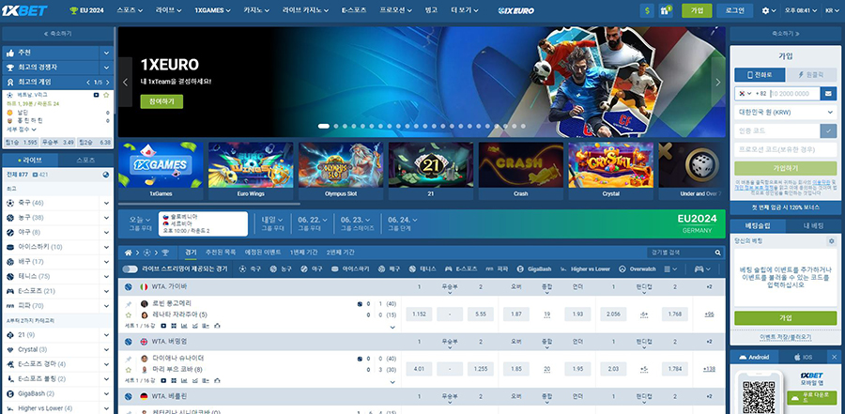Screen dimensions: 845x414
Task: Select the 원클릭 registration option
Action: point(811,75)
